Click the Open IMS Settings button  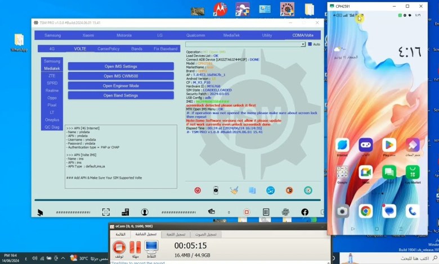[x=120, y=66]
